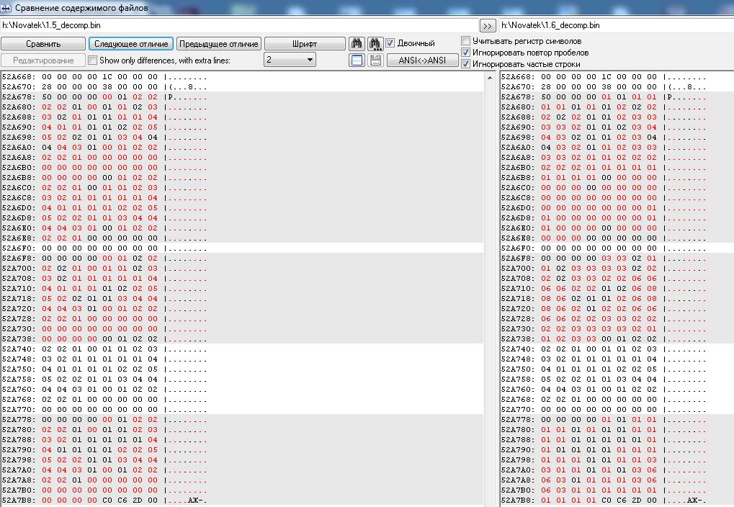
Task: Click the Find Next binoculars icon
Action: [375, 44]
